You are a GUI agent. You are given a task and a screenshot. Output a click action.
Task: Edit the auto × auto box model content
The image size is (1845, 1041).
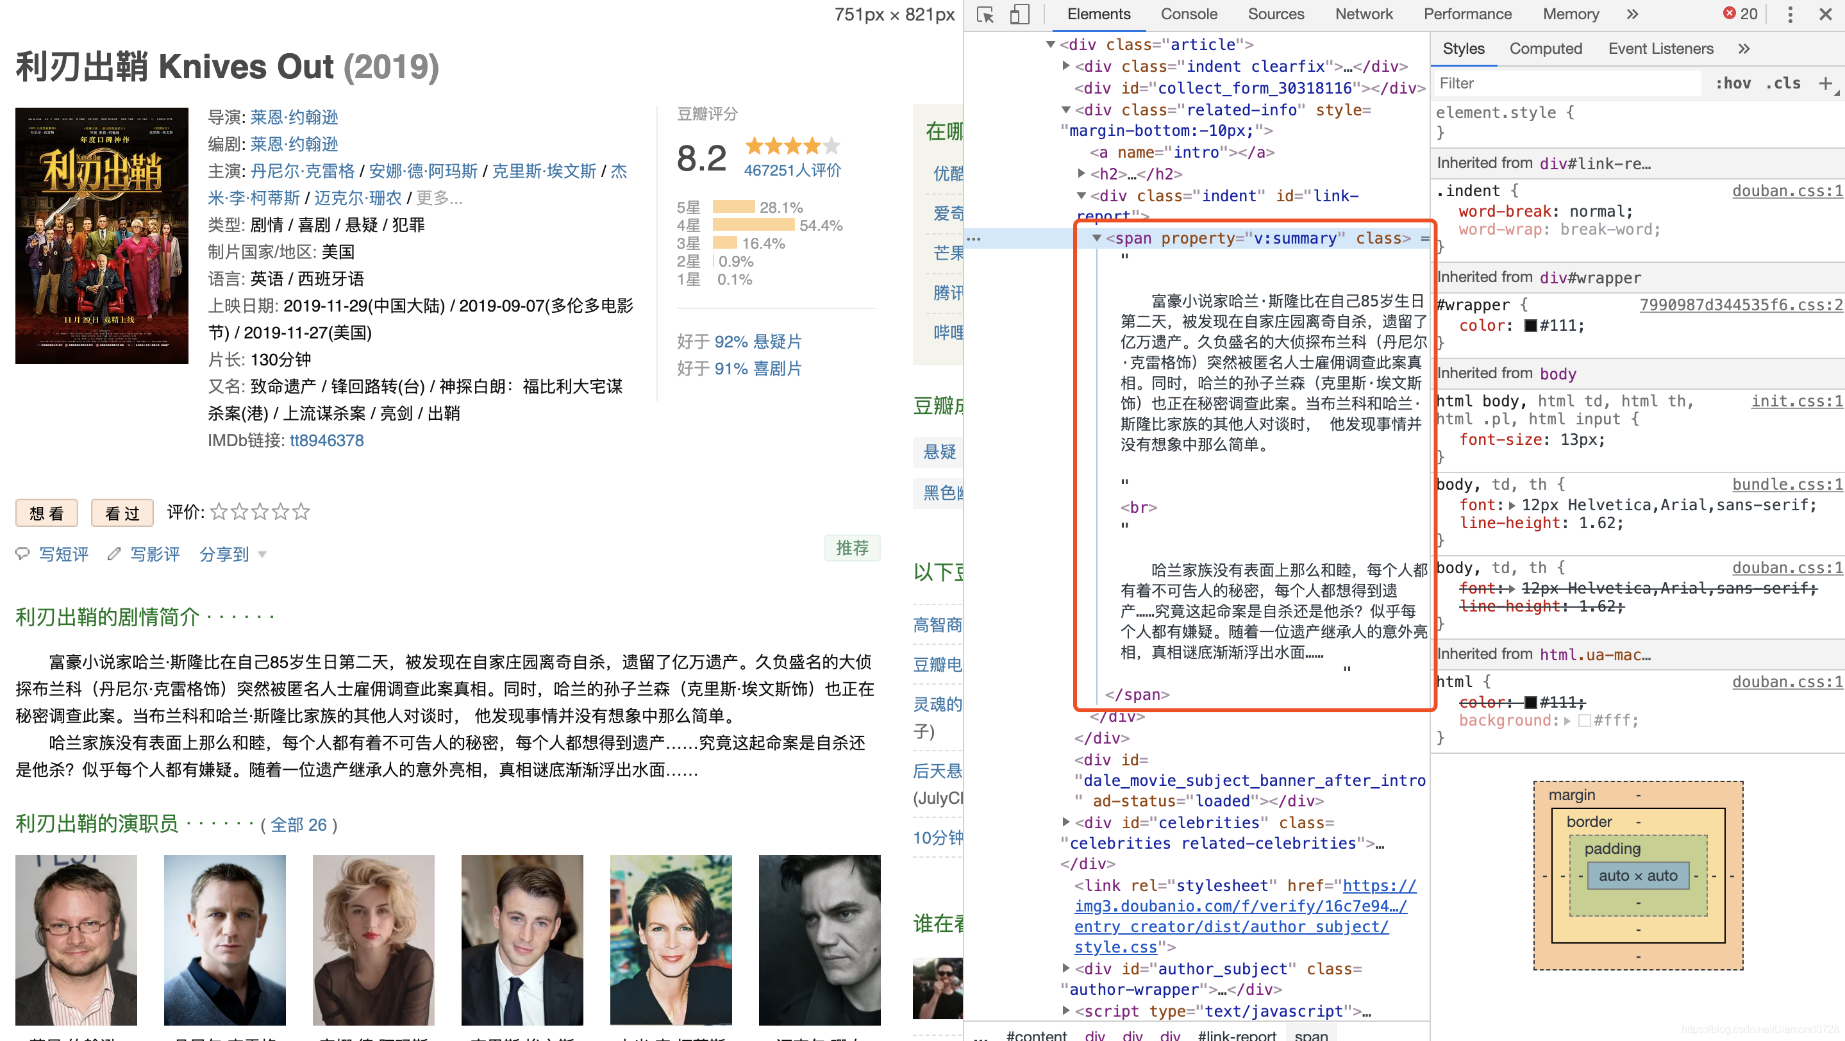click(1637, 874)
